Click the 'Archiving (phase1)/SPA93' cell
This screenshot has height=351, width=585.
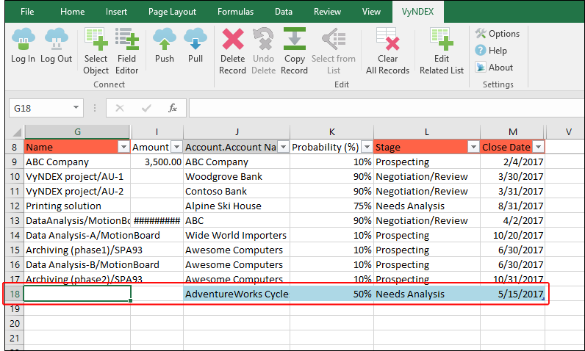[77, 250]
